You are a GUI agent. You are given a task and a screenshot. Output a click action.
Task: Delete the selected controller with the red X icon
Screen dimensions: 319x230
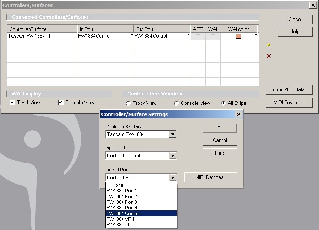(x=269, y=56)
